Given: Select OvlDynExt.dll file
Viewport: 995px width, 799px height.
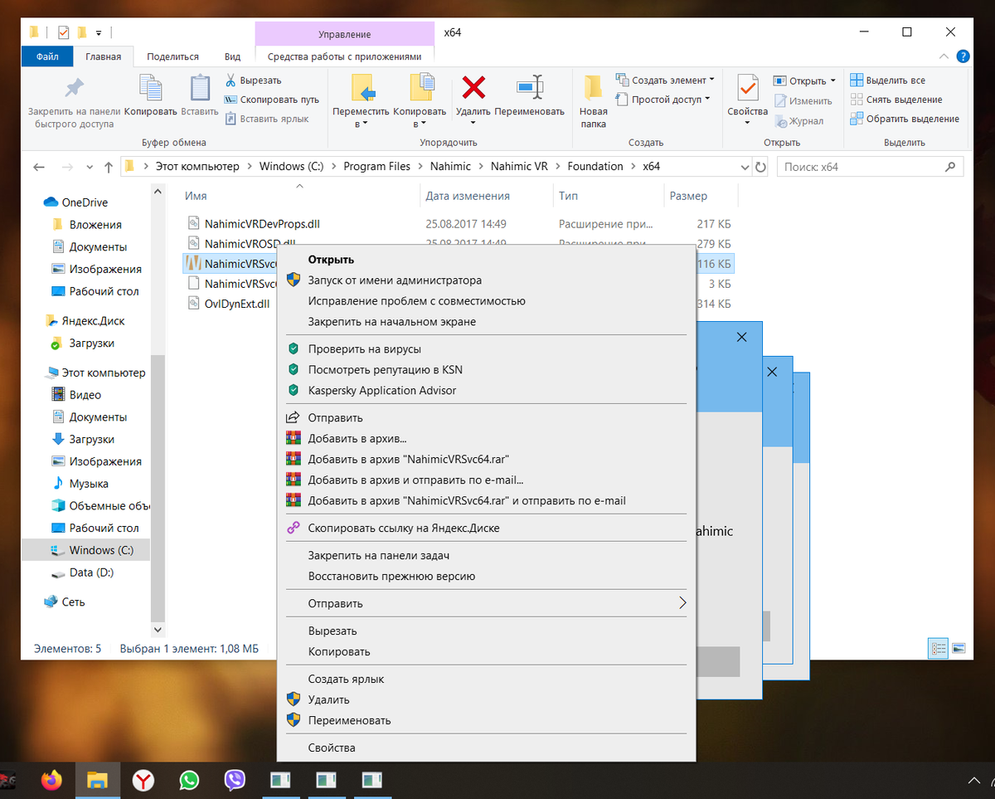Looking at the screenshot, I should 237,304.
